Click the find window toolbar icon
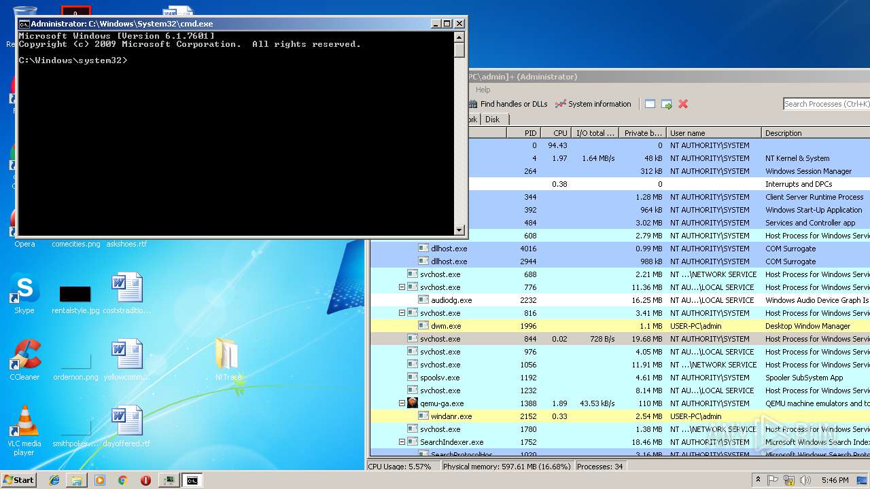The height and width of the screenshot is (489, 870). [650, 104]
